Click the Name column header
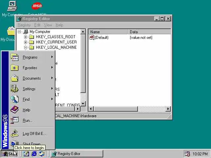211x158 pixels. point(108,32)
